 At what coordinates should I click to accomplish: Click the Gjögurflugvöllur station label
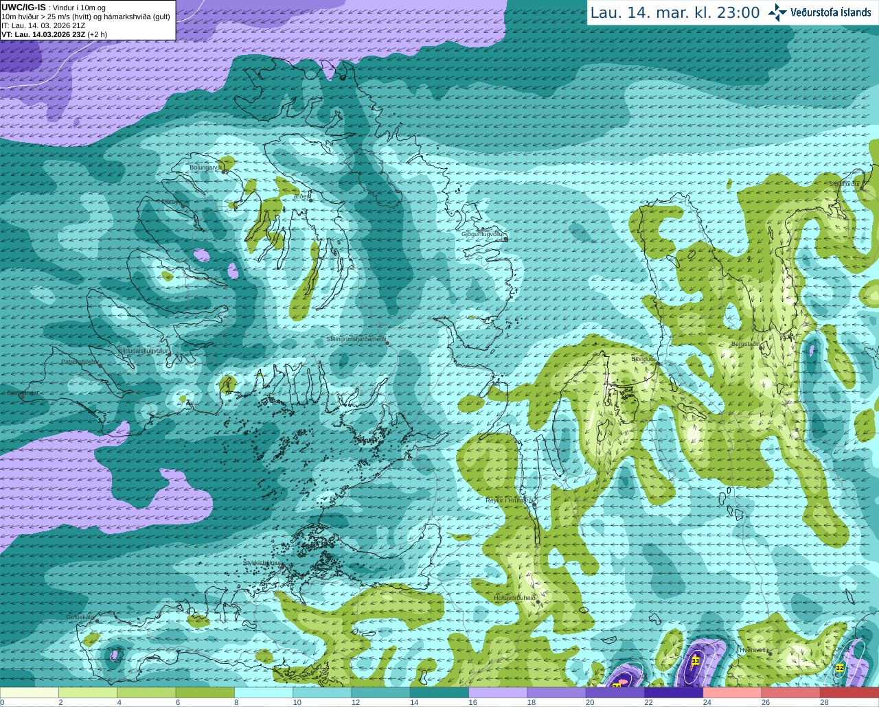tap(483, 235)
